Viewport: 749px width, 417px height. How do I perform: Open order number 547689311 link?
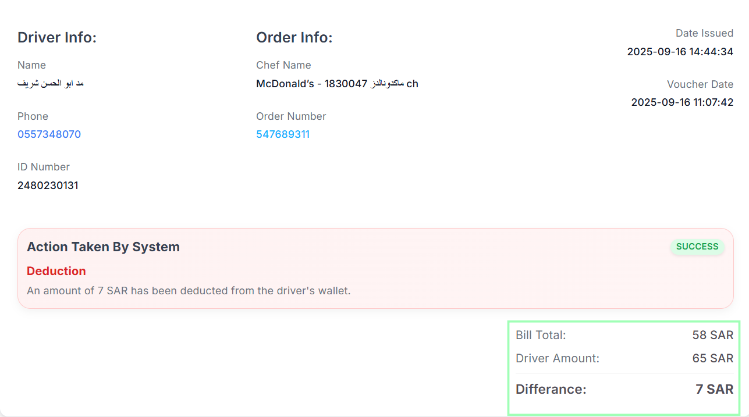point(283,134)
